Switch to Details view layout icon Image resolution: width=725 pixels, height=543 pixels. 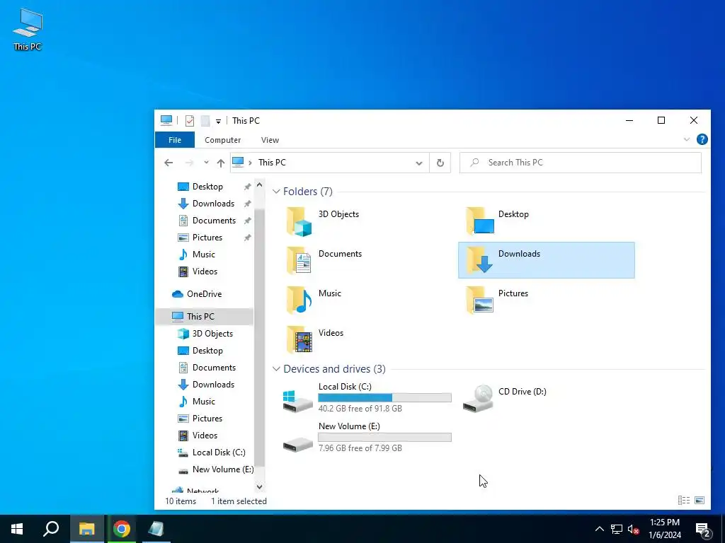[684, 500]
